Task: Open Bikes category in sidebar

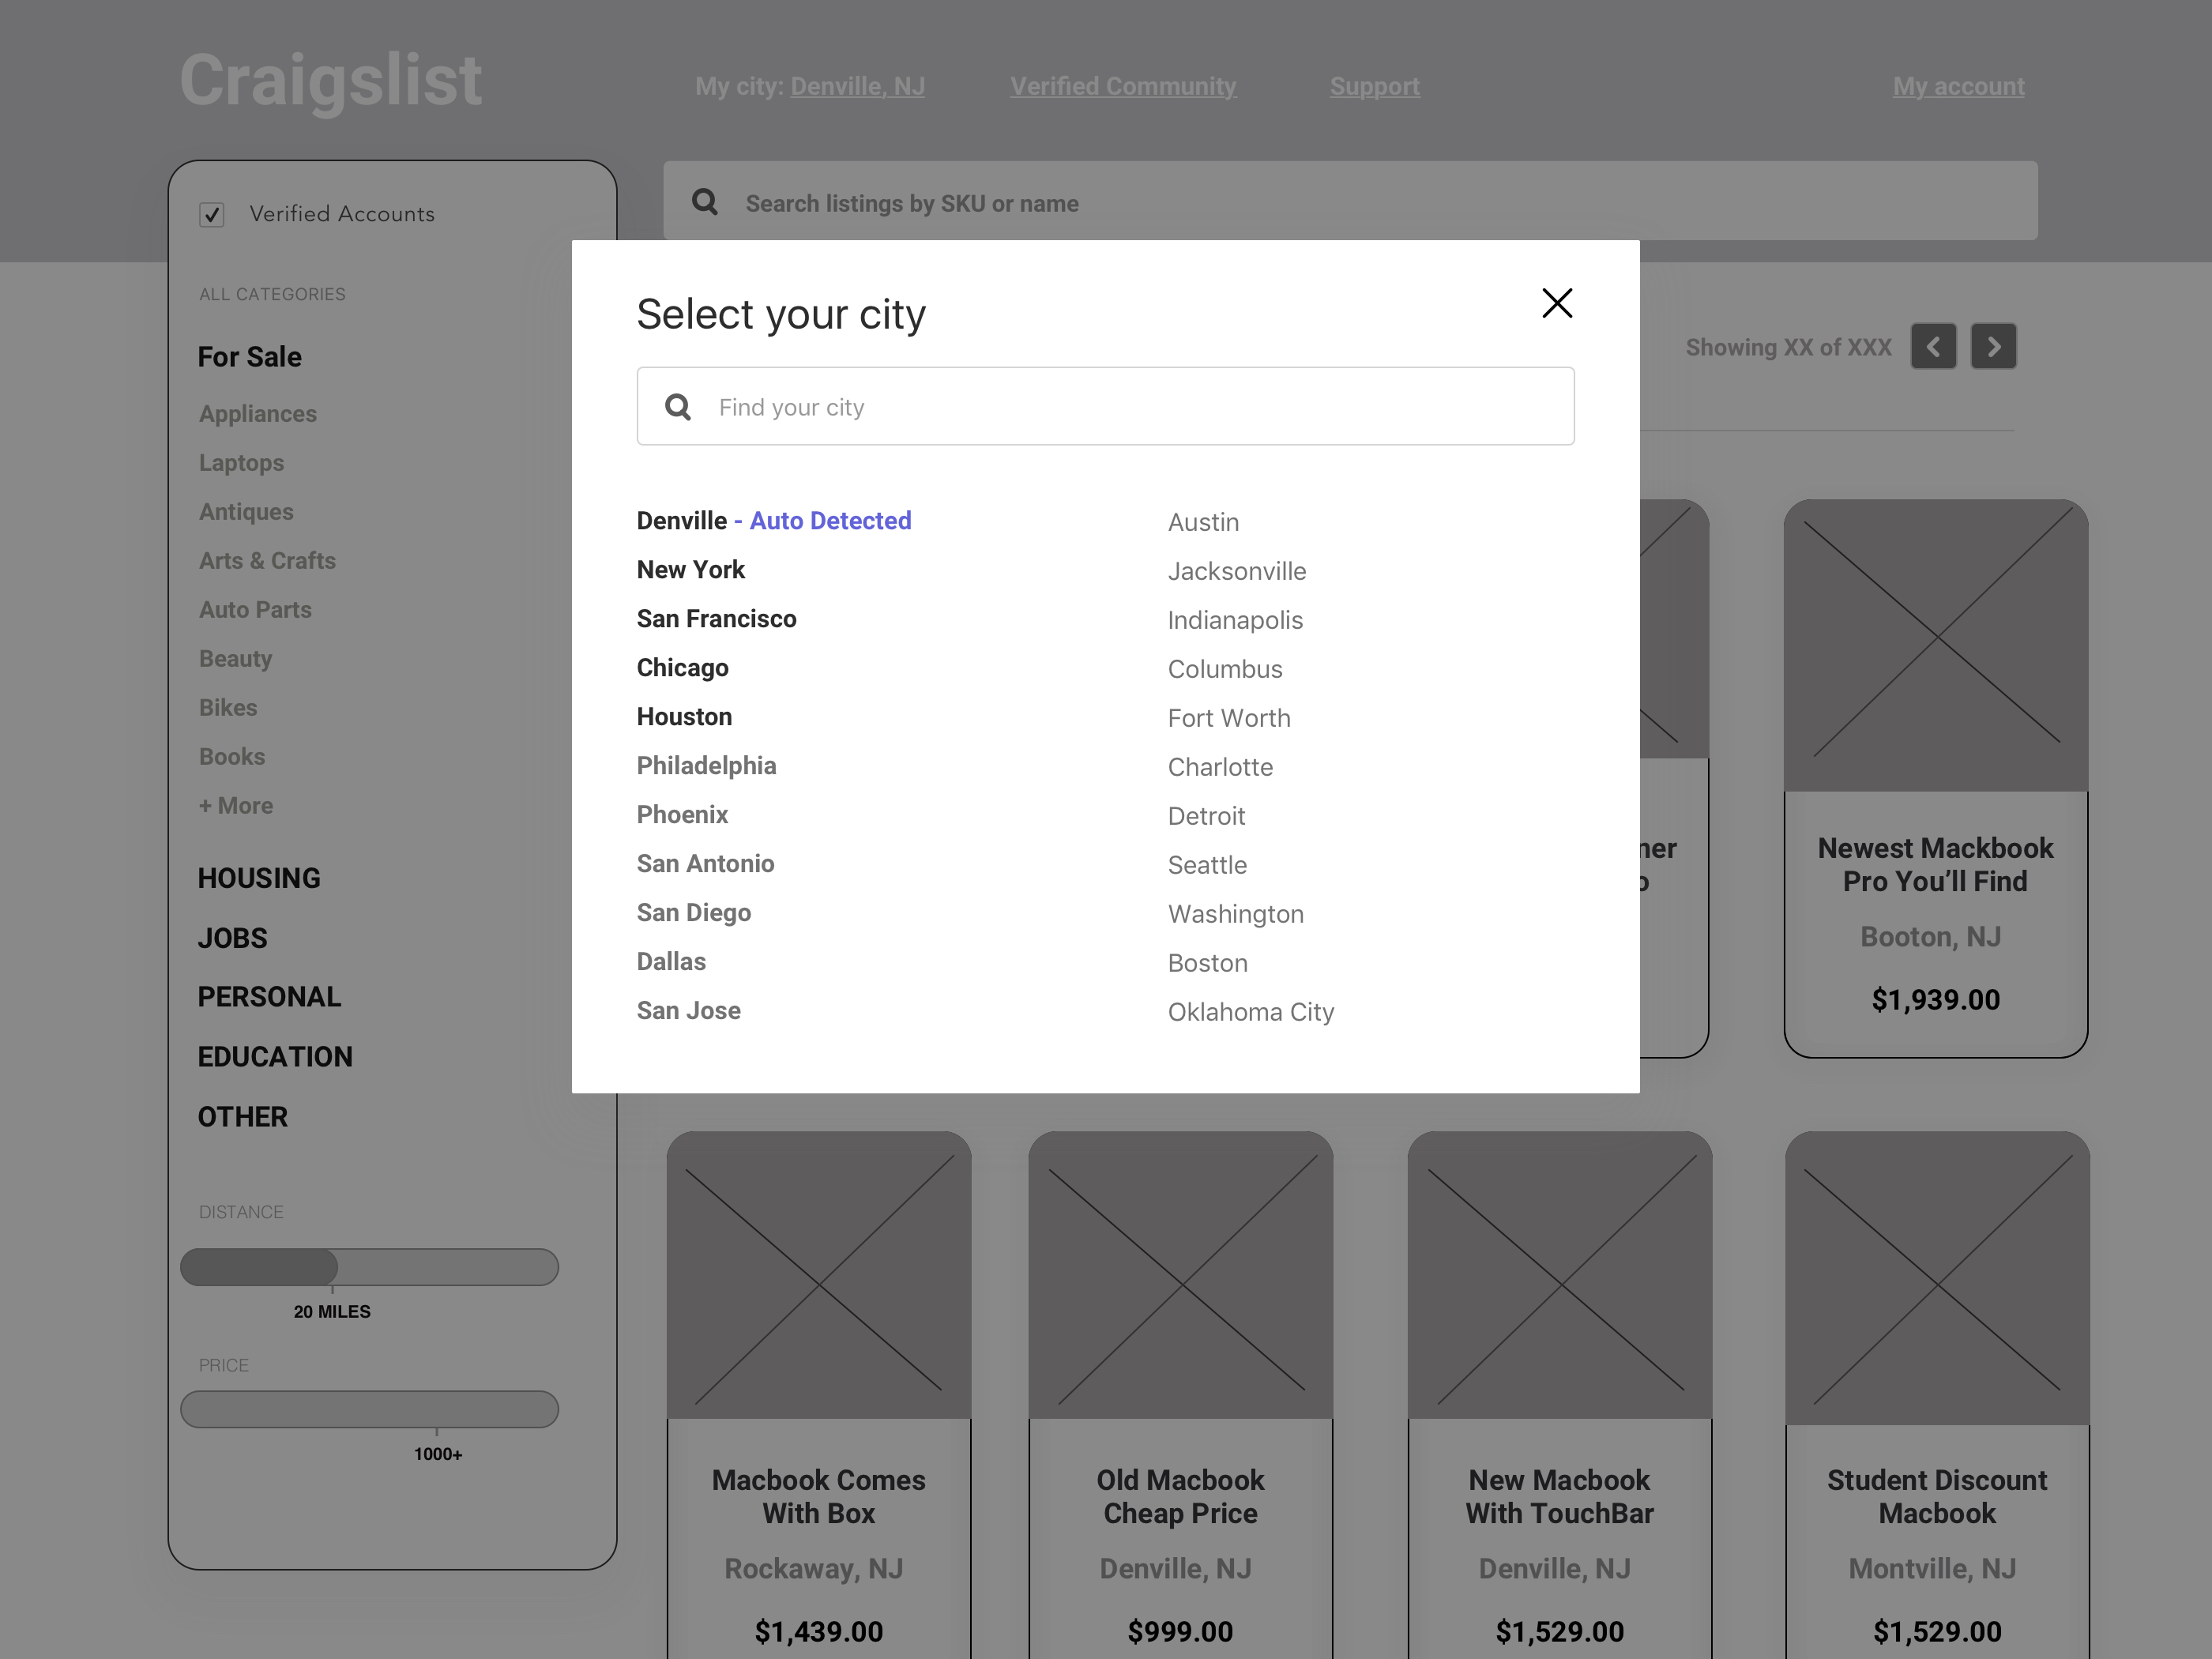Action: coord(228,708)
